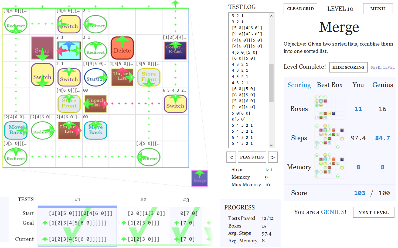
Task: Select the Switch box in the top row
Action: [x=69, y=24]
